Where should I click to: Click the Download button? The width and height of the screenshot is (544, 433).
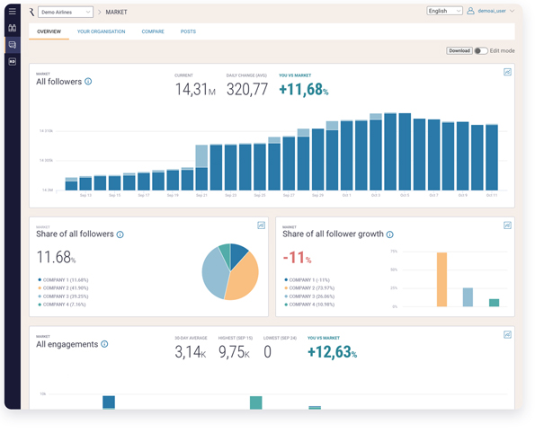click(459, 51)
